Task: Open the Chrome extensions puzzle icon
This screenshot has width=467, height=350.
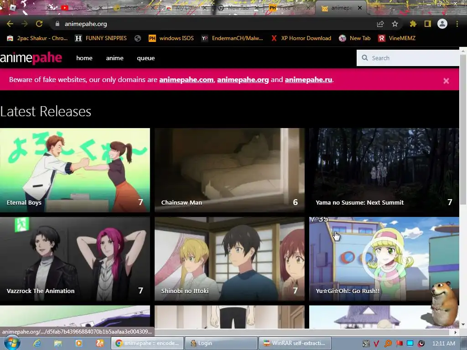Action: click(413, 24)
